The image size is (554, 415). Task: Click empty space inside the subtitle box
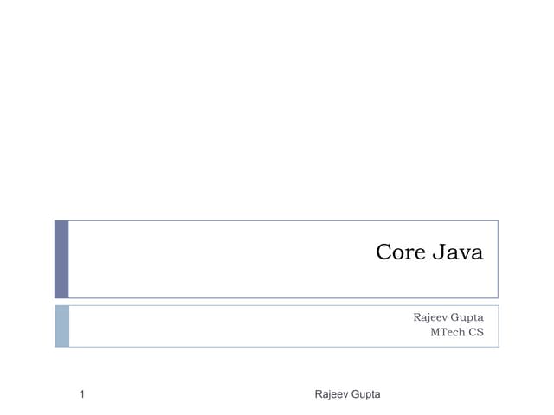(x=216, y=325)
